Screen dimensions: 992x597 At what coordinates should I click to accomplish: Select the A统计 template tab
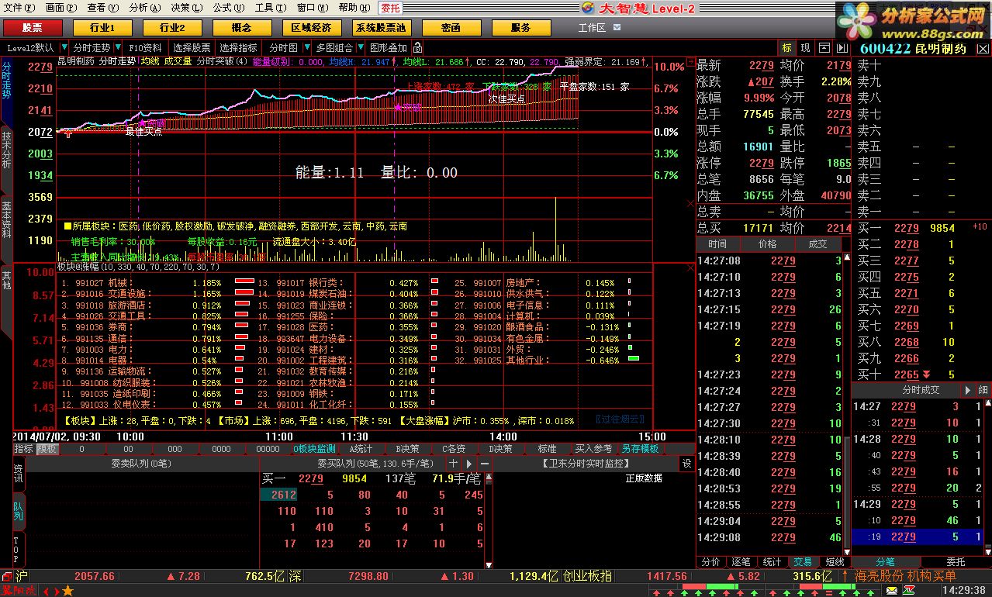point(361,449)
